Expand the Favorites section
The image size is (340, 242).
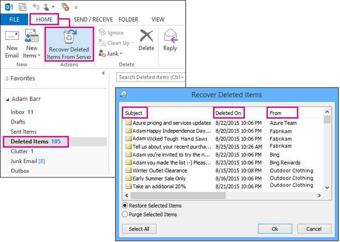click(8, 79)
